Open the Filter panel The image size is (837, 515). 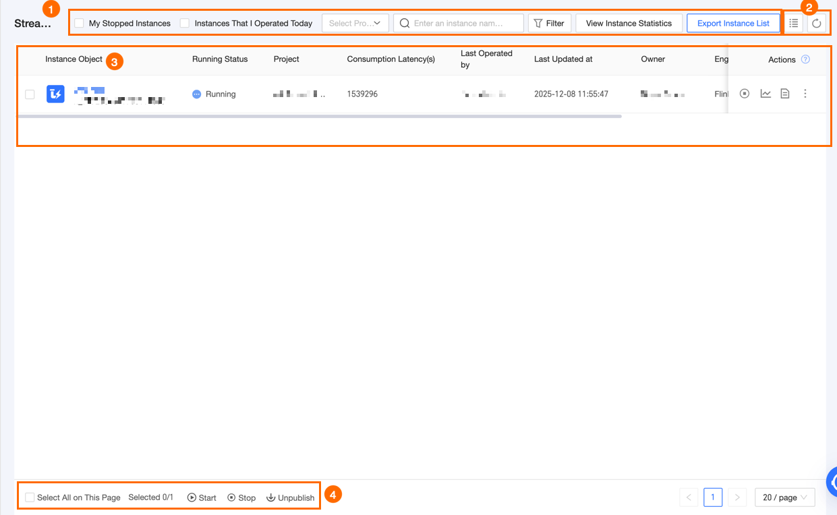click(550, 23)
